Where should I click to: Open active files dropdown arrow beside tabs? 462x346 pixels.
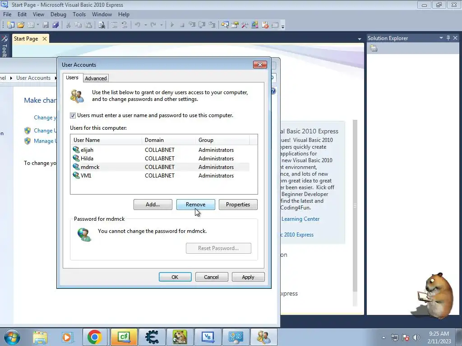[360, 39]
